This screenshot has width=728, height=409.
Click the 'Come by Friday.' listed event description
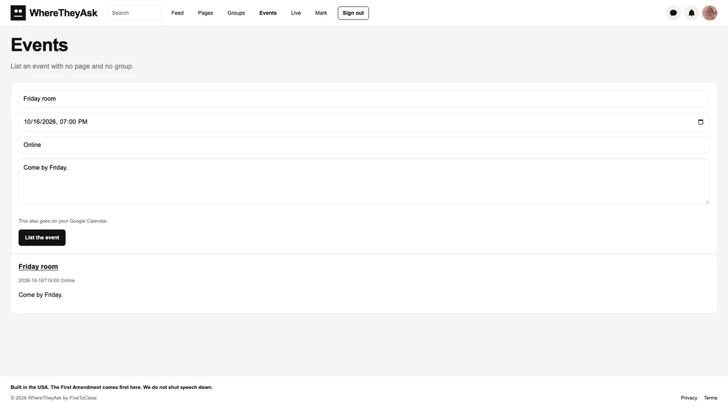pos(41,295)
